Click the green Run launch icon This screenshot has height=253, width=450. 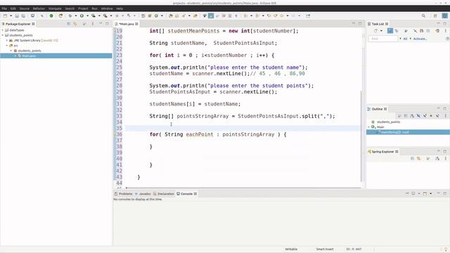tap(82, 15)
